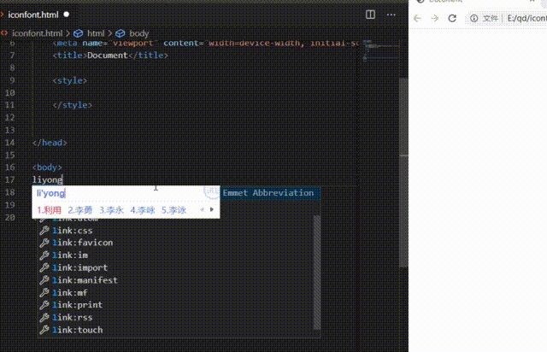Select link:mf suggestion
Viewport: 547px width, 352px height.
coord(176,293)
